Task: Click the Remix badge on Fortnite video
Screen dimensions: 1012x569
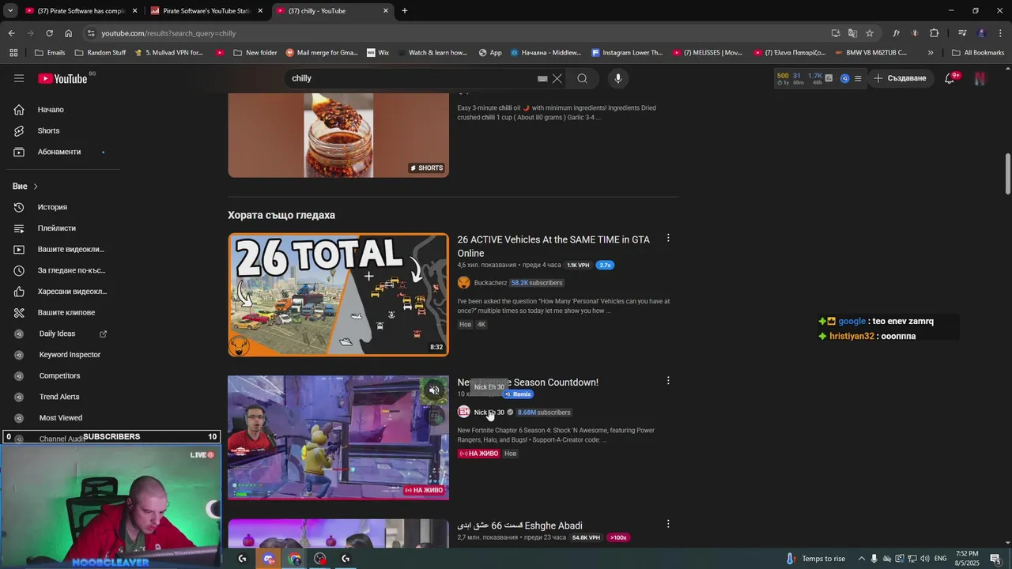Action: [518, 394]
